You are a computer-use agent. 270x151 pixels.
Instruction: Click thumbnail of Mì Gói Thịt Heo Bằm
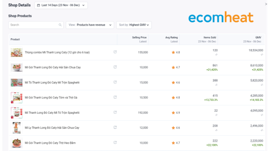tap(16, 143)
